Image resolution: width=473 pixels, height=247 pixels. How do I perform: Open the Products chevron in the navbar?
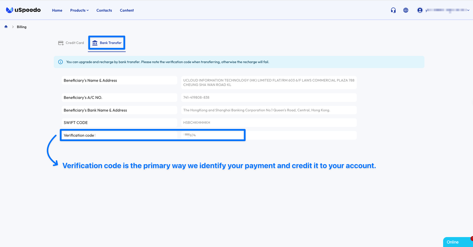tap(87, 10)
